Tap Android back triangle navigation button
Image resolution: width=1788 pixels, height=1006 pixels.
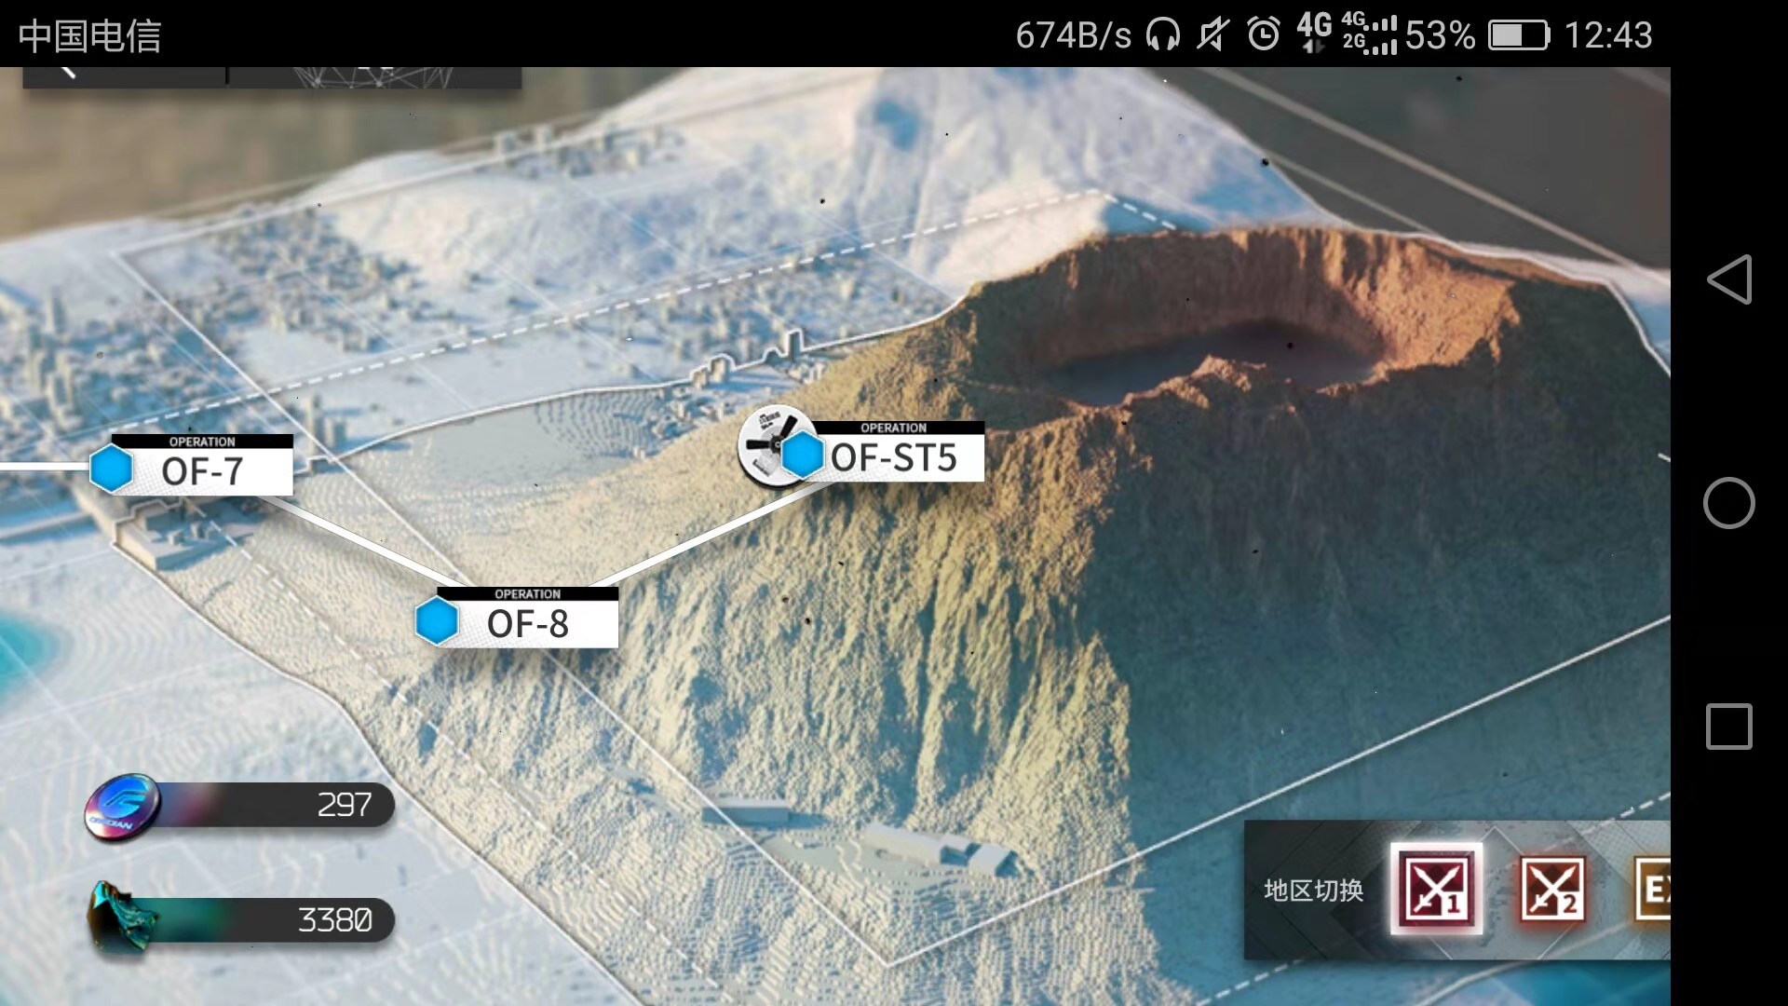pos(1729,279)
